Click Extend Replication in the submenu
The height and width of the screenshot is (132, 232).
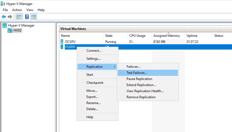tap(141, 85)
